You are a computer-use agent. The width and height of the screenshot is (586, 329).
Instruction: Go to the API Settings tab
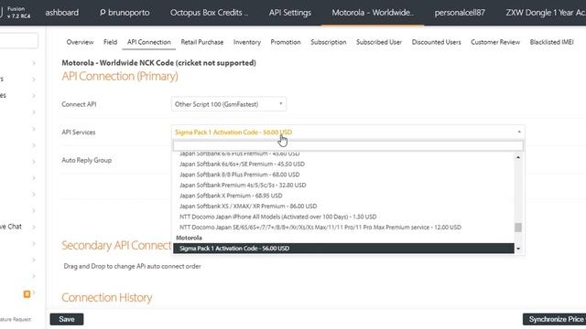[x=290, y=12]
